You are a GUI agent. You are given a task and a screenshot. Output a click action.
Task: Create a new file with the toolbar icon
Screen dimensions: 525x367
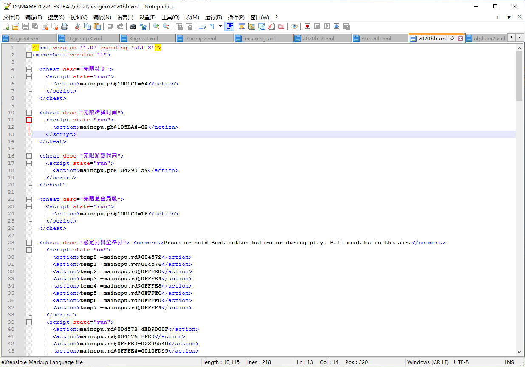click(x=6, y=26)
